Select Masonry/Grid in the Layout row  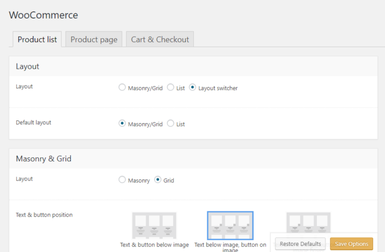click(123, 88)
